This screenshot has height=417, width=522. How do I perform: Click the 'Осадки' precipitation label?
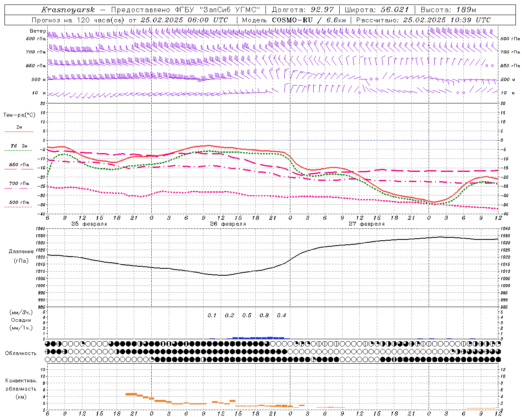click(x=21, y=320)
